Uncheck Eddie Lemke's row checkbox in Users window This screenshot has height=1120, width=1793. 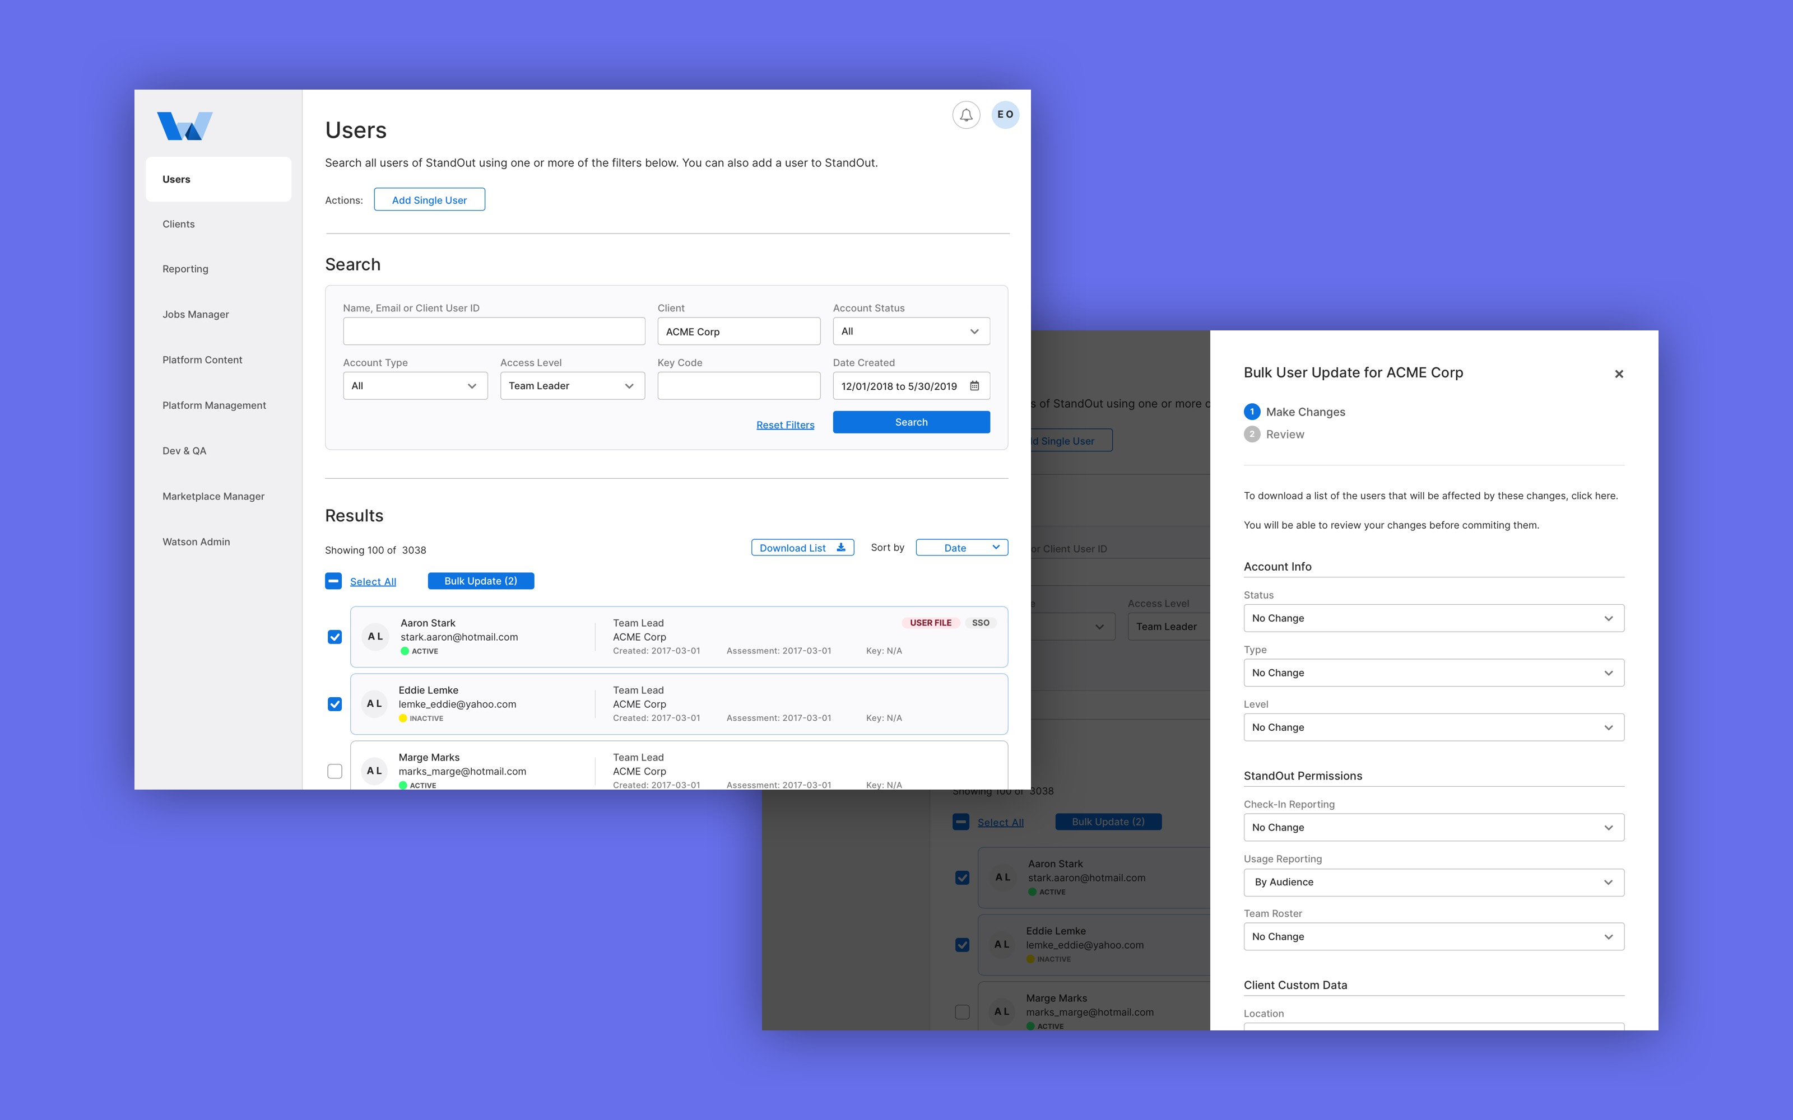click(335, 704)
